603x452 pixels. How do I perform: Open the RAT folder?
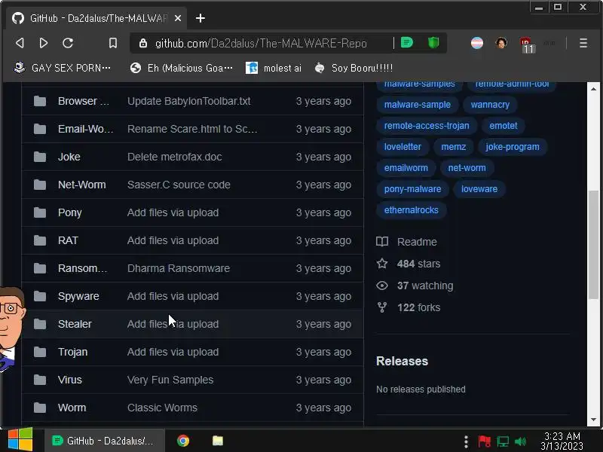[68, 240]
